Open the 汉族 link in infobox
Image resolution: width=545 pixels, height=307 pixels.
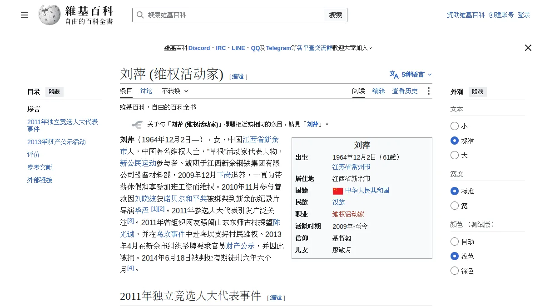pos(339,202)
